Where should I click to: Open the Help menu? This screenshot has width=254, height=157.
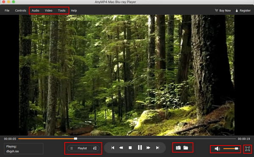(74, 11)
